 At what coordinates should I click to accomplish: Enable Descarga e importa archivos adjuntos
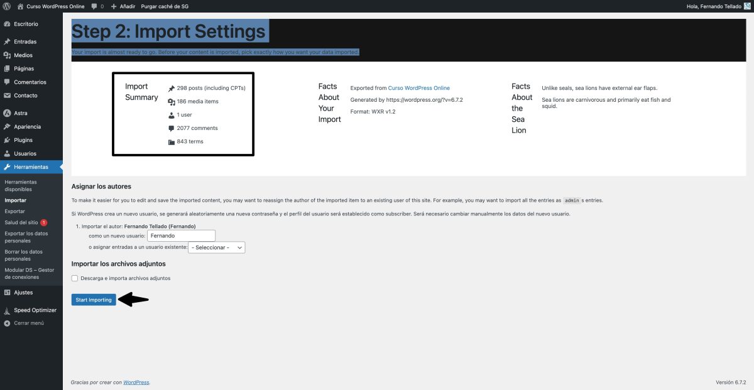pos(74,278)
